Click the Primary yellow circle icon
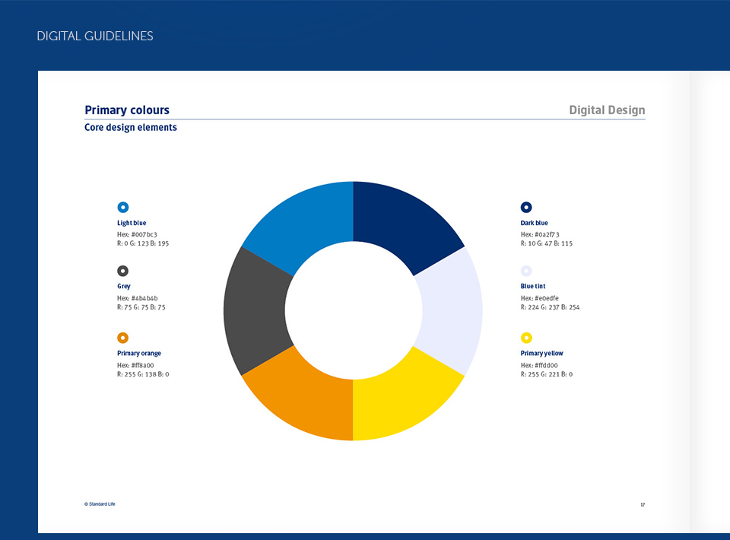This screenshot has width=730, height=540. point(526,338)
